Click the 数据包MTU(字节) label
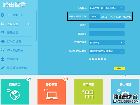The width and height of the screenshot is (140, 105). pos(78,17)
